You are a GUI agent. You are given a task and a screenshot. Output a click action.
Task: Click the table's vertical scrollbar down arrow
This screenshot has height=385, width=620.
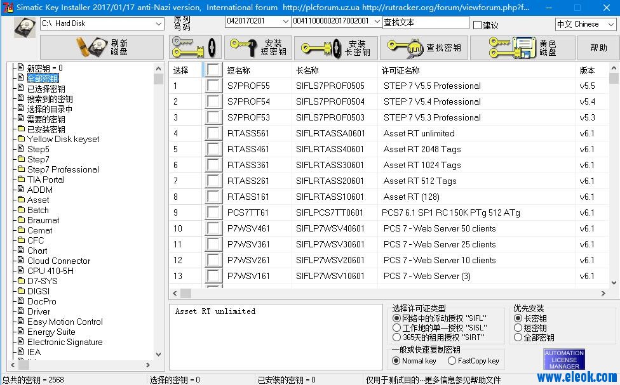[x=614, y=282]
